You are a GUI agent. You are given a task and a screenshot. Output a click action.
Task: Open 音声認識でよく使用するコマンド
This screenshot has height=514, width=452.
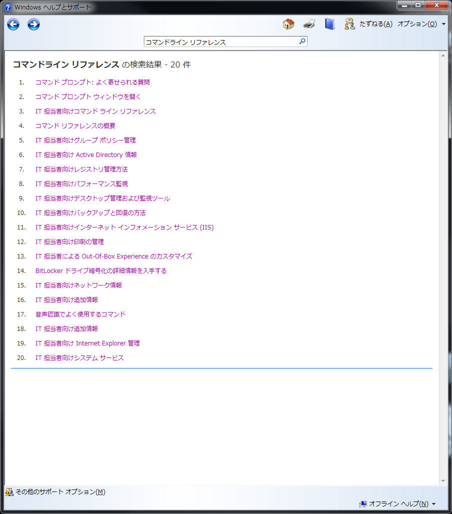click(x=80, y=314)
